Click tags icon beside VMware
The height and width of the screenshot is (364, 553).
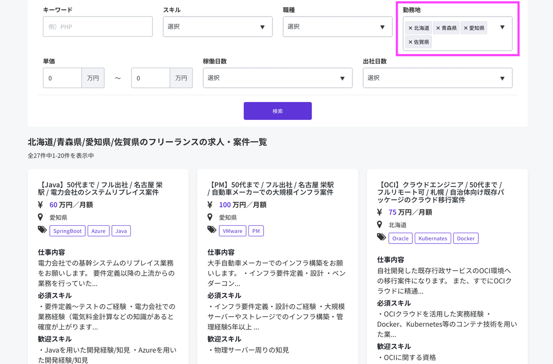tap(212, 230)
